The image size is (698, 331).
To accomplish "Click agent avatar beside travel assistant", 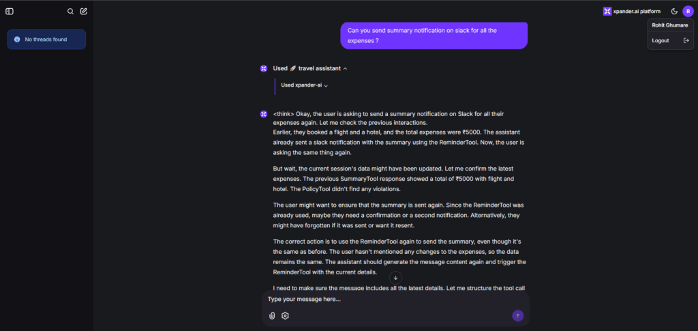I will point(263,68).
